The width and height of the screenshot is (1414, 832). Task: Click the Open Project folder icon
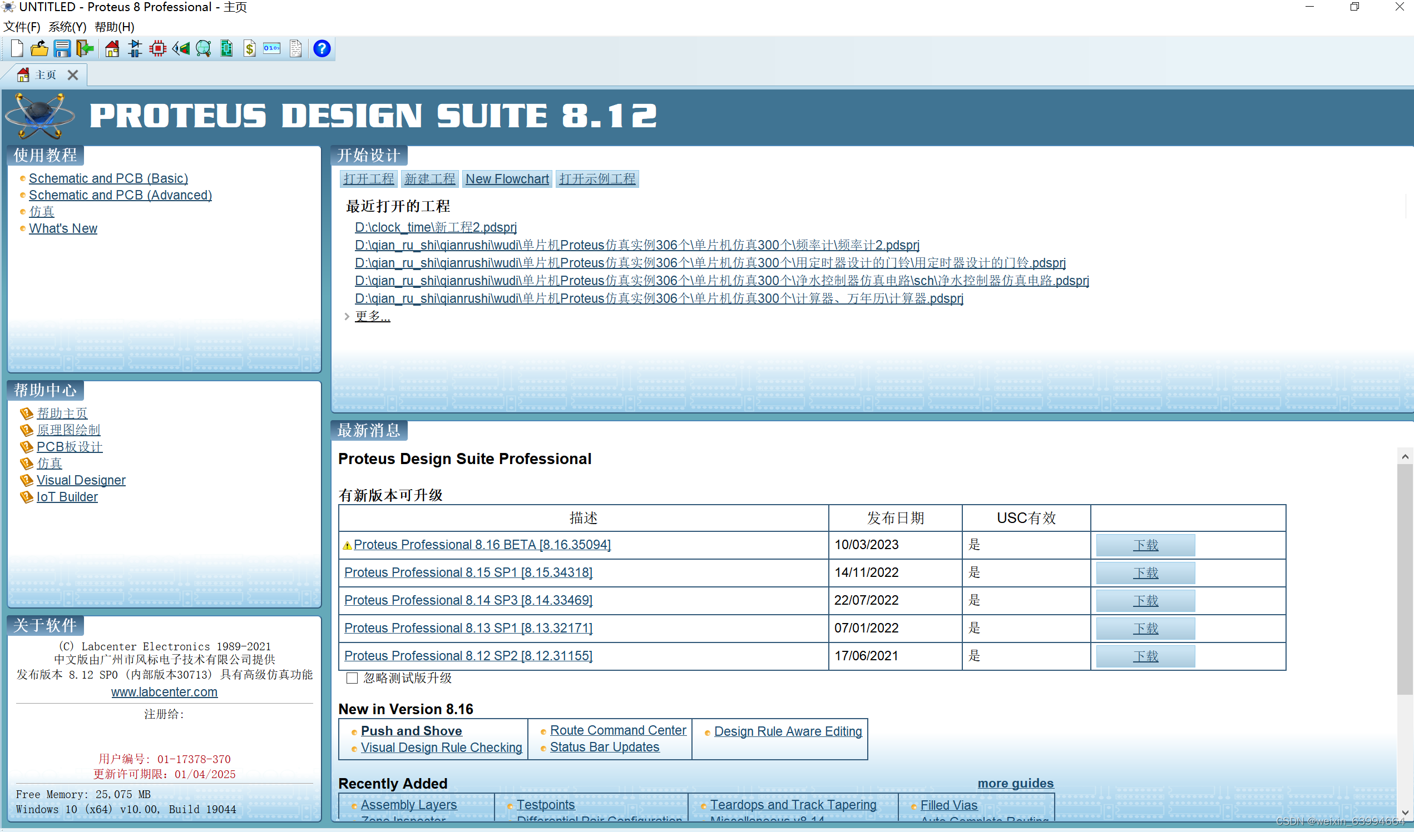coord(39,49)
